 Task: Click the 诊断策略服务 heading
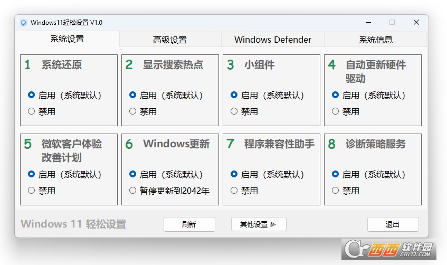[x=375, y=144]
